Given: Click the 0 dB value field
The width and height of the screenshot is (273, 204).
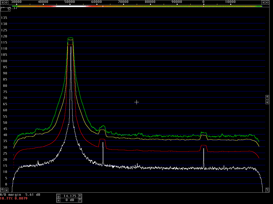Looking at the screenshot, I should (69, 200).
